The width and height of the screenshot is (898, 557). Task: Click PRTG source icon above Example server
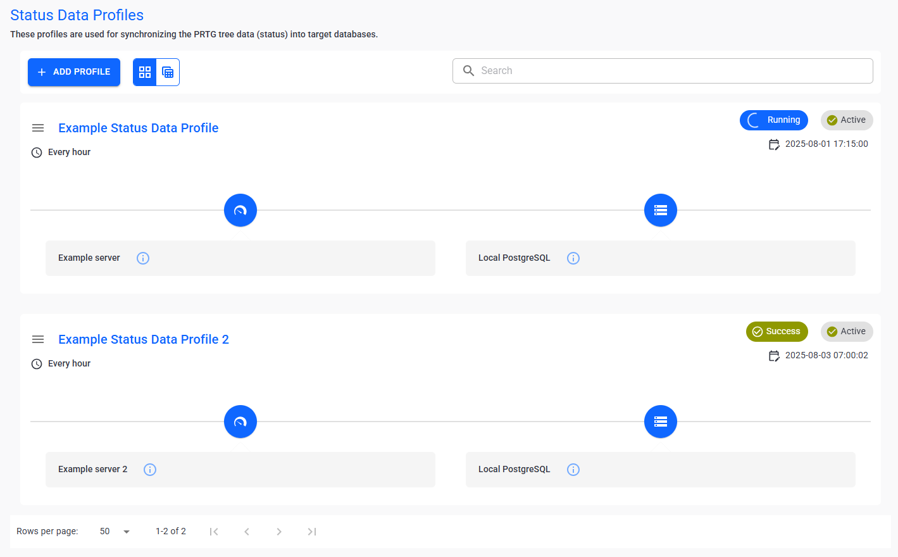click(x=240, y=210)
